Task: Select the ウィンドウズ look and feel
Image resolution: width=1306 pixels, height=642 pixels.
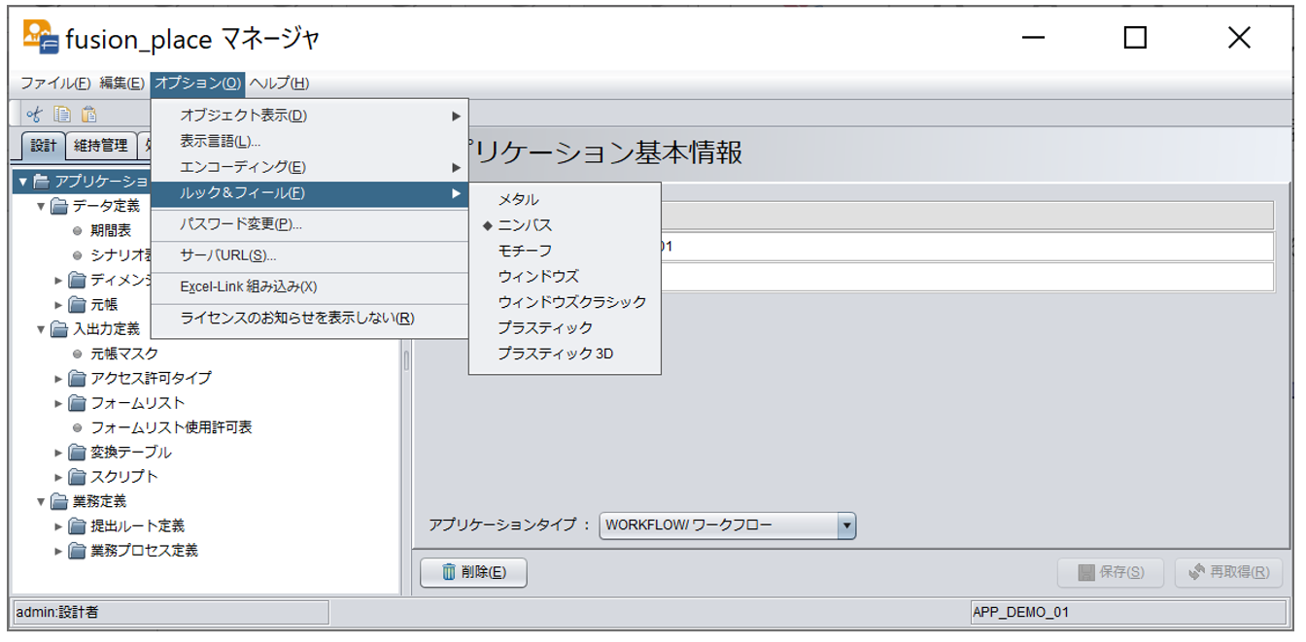Action: (565, 277)
